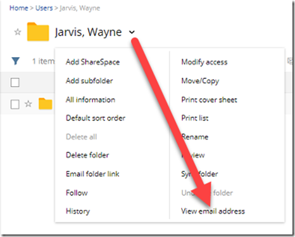The height and width of the screenshot is (237, 295).
Task: Collapse the Jarvis, Wayne dropdown chevron
Action: click(132, 32)
